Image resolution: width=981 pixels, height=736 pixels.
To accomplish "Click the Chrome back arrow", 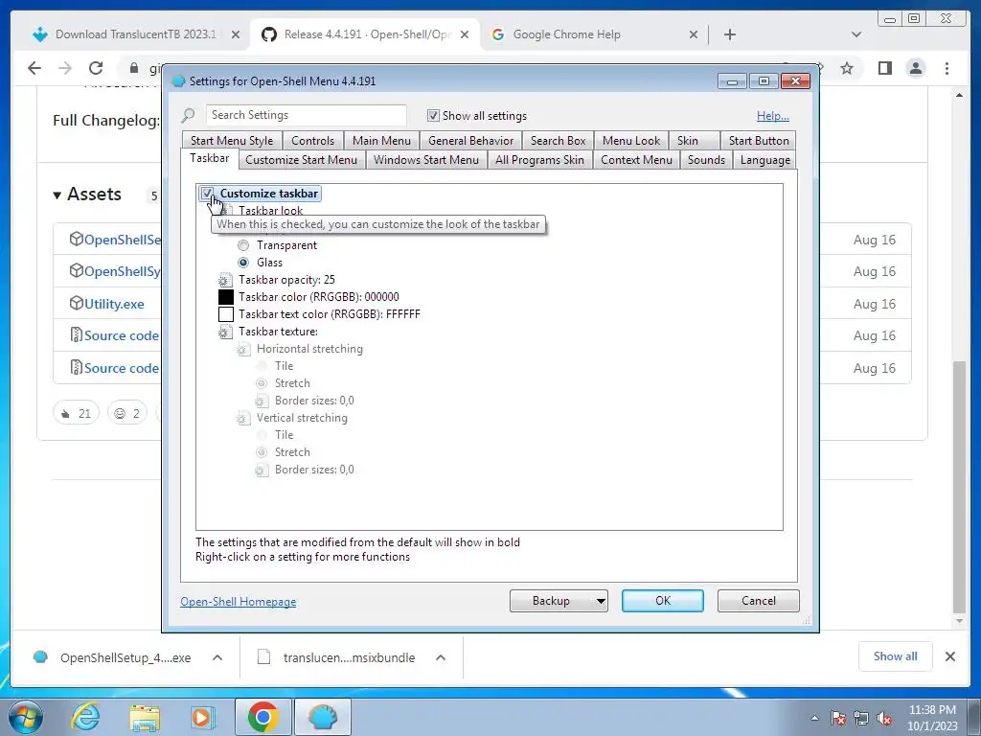I will coord(34,68).
